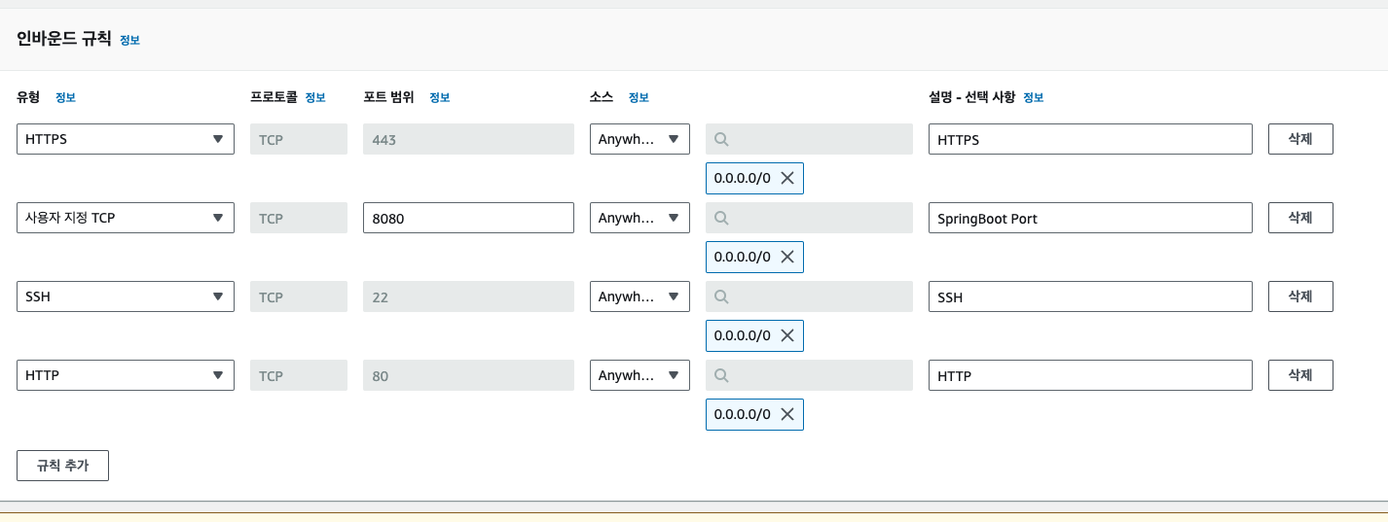The image size is (1388, 522).
Task: Click 삭제 button for the HTTPS rule
Action: tap(1300, 139)
